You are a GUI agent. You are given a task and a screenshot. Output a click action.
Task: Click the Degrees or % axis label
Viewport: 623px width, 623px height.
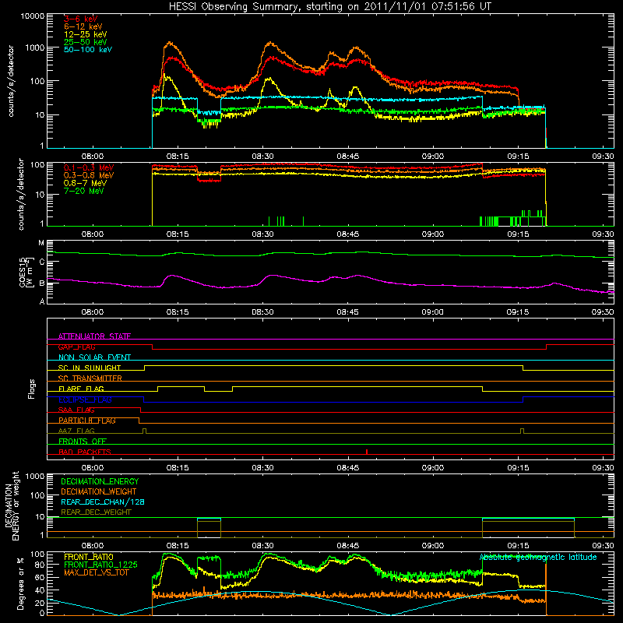(21, 584)
